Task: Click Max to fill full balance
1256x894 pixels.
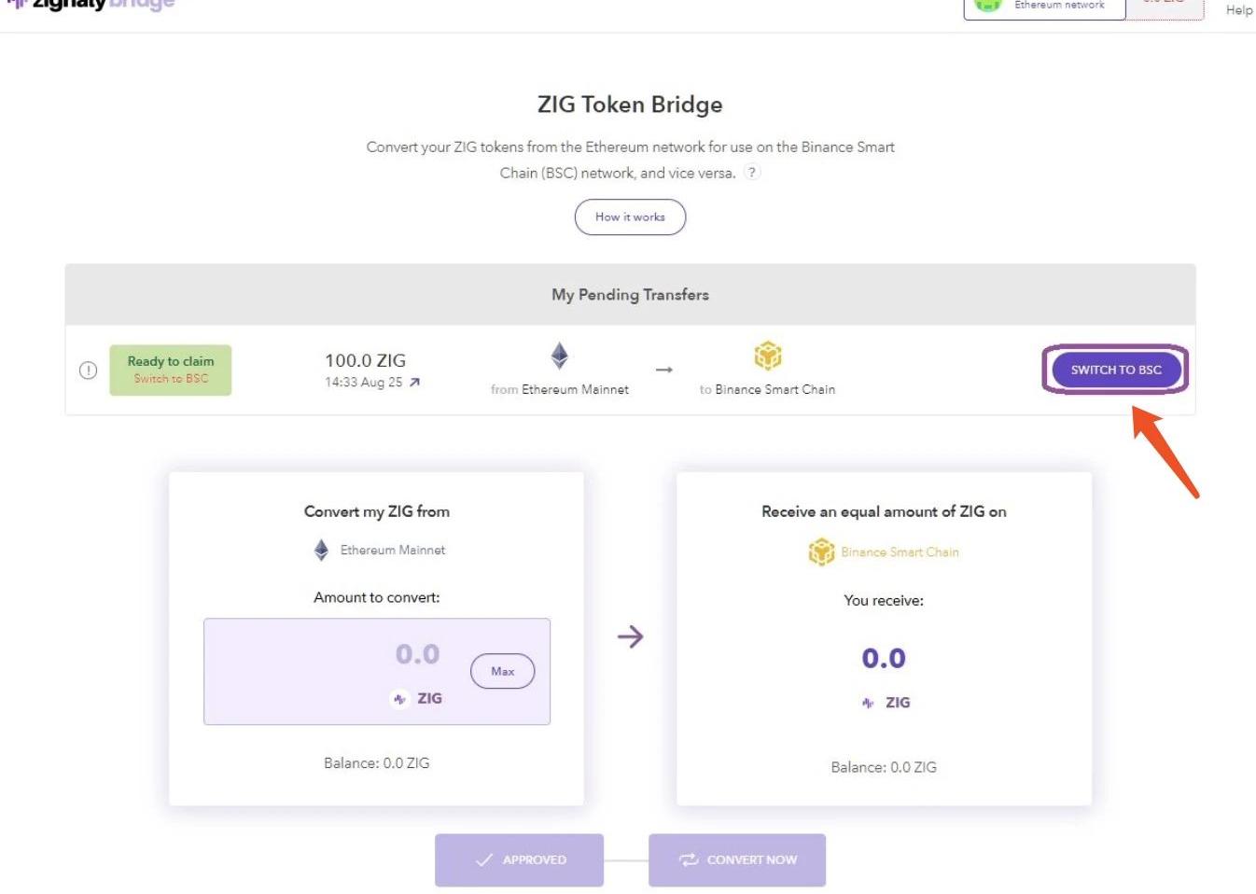Action: [x=502, y=671]
